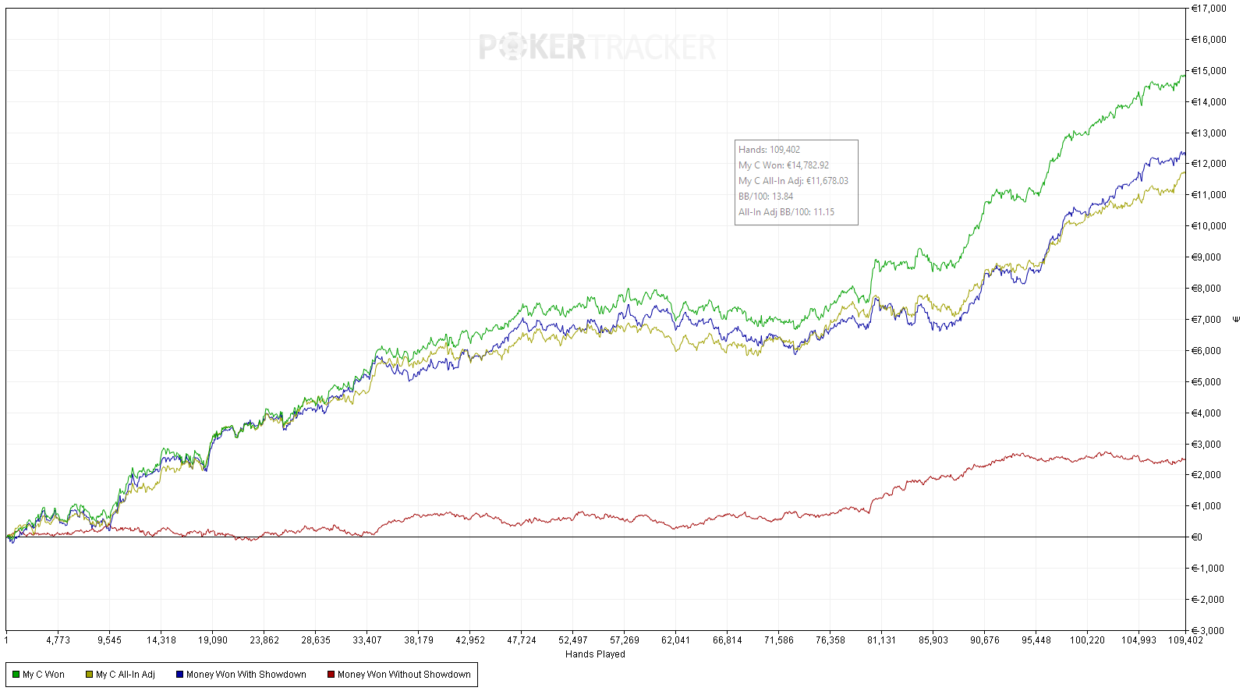The width and height of the screenshot is (1243, 691).
Task: Click the €0 y-axis label
Action: (1197, 537)
